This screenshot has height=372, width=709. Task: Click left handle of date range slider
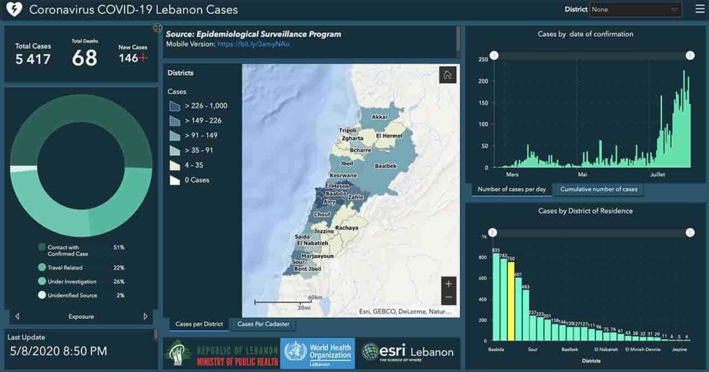point(494,55)
